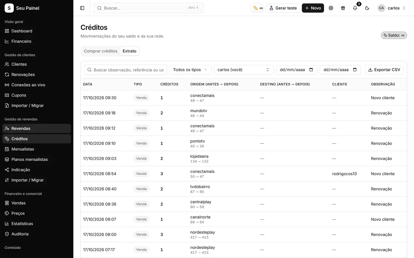Click the Vendas receipt icon in the sidebar
The width and height of the screenshot is (414, 258).
point(7,203)
